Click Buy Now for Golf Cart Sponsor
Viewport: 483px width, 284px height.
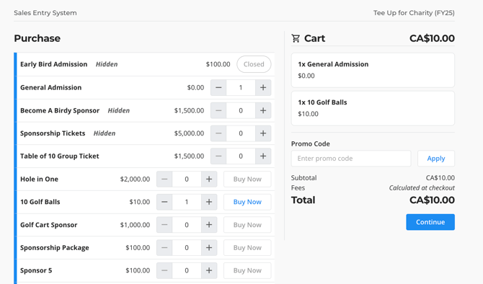(247, 225)
